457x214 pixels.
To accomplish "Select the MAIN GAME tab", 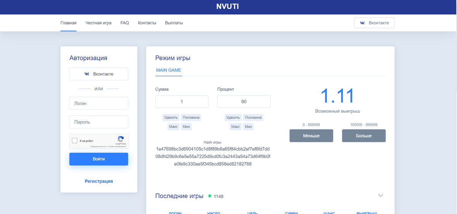I will (169, 70).
